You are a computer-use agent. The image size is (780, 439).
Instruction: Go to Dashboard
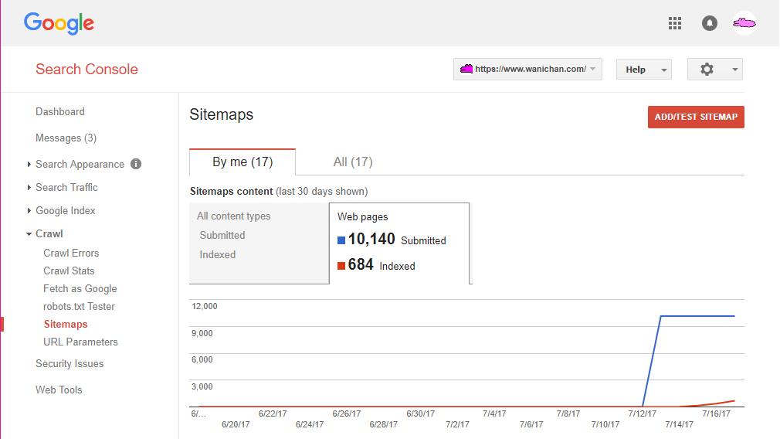tap(60, 111)
